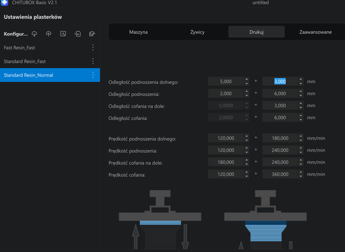Click the 2,000 field of Odległość podnoszenia
The height and width of the screenshot is (252, 345).
(x=226, y=93)
